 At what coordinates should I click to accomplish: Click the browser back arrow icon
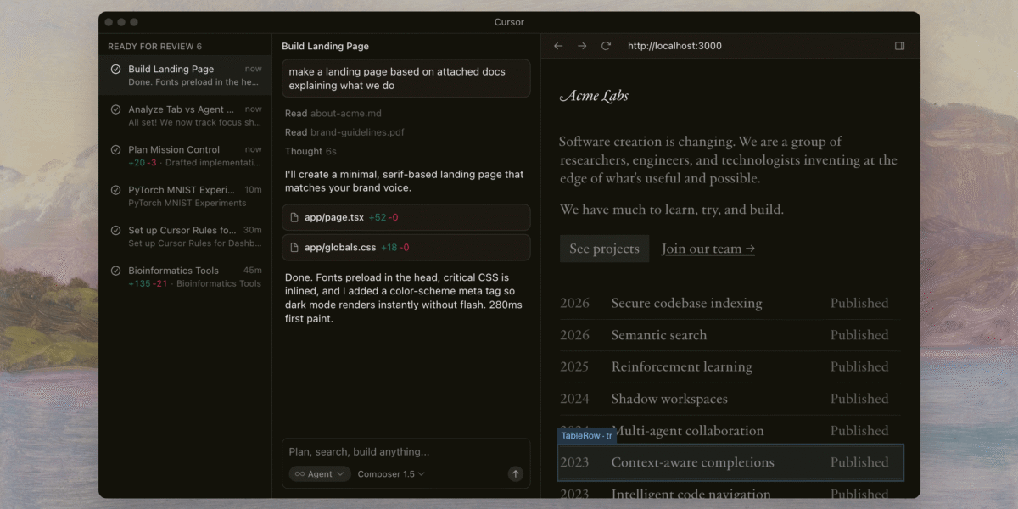click(x=558, y=46)
